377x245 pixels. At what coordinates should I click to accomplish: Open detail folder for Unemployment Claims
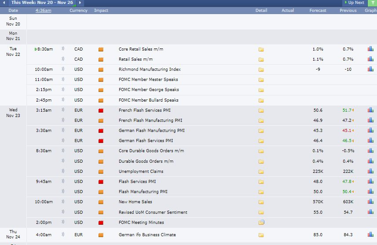(x=261, y=172)
